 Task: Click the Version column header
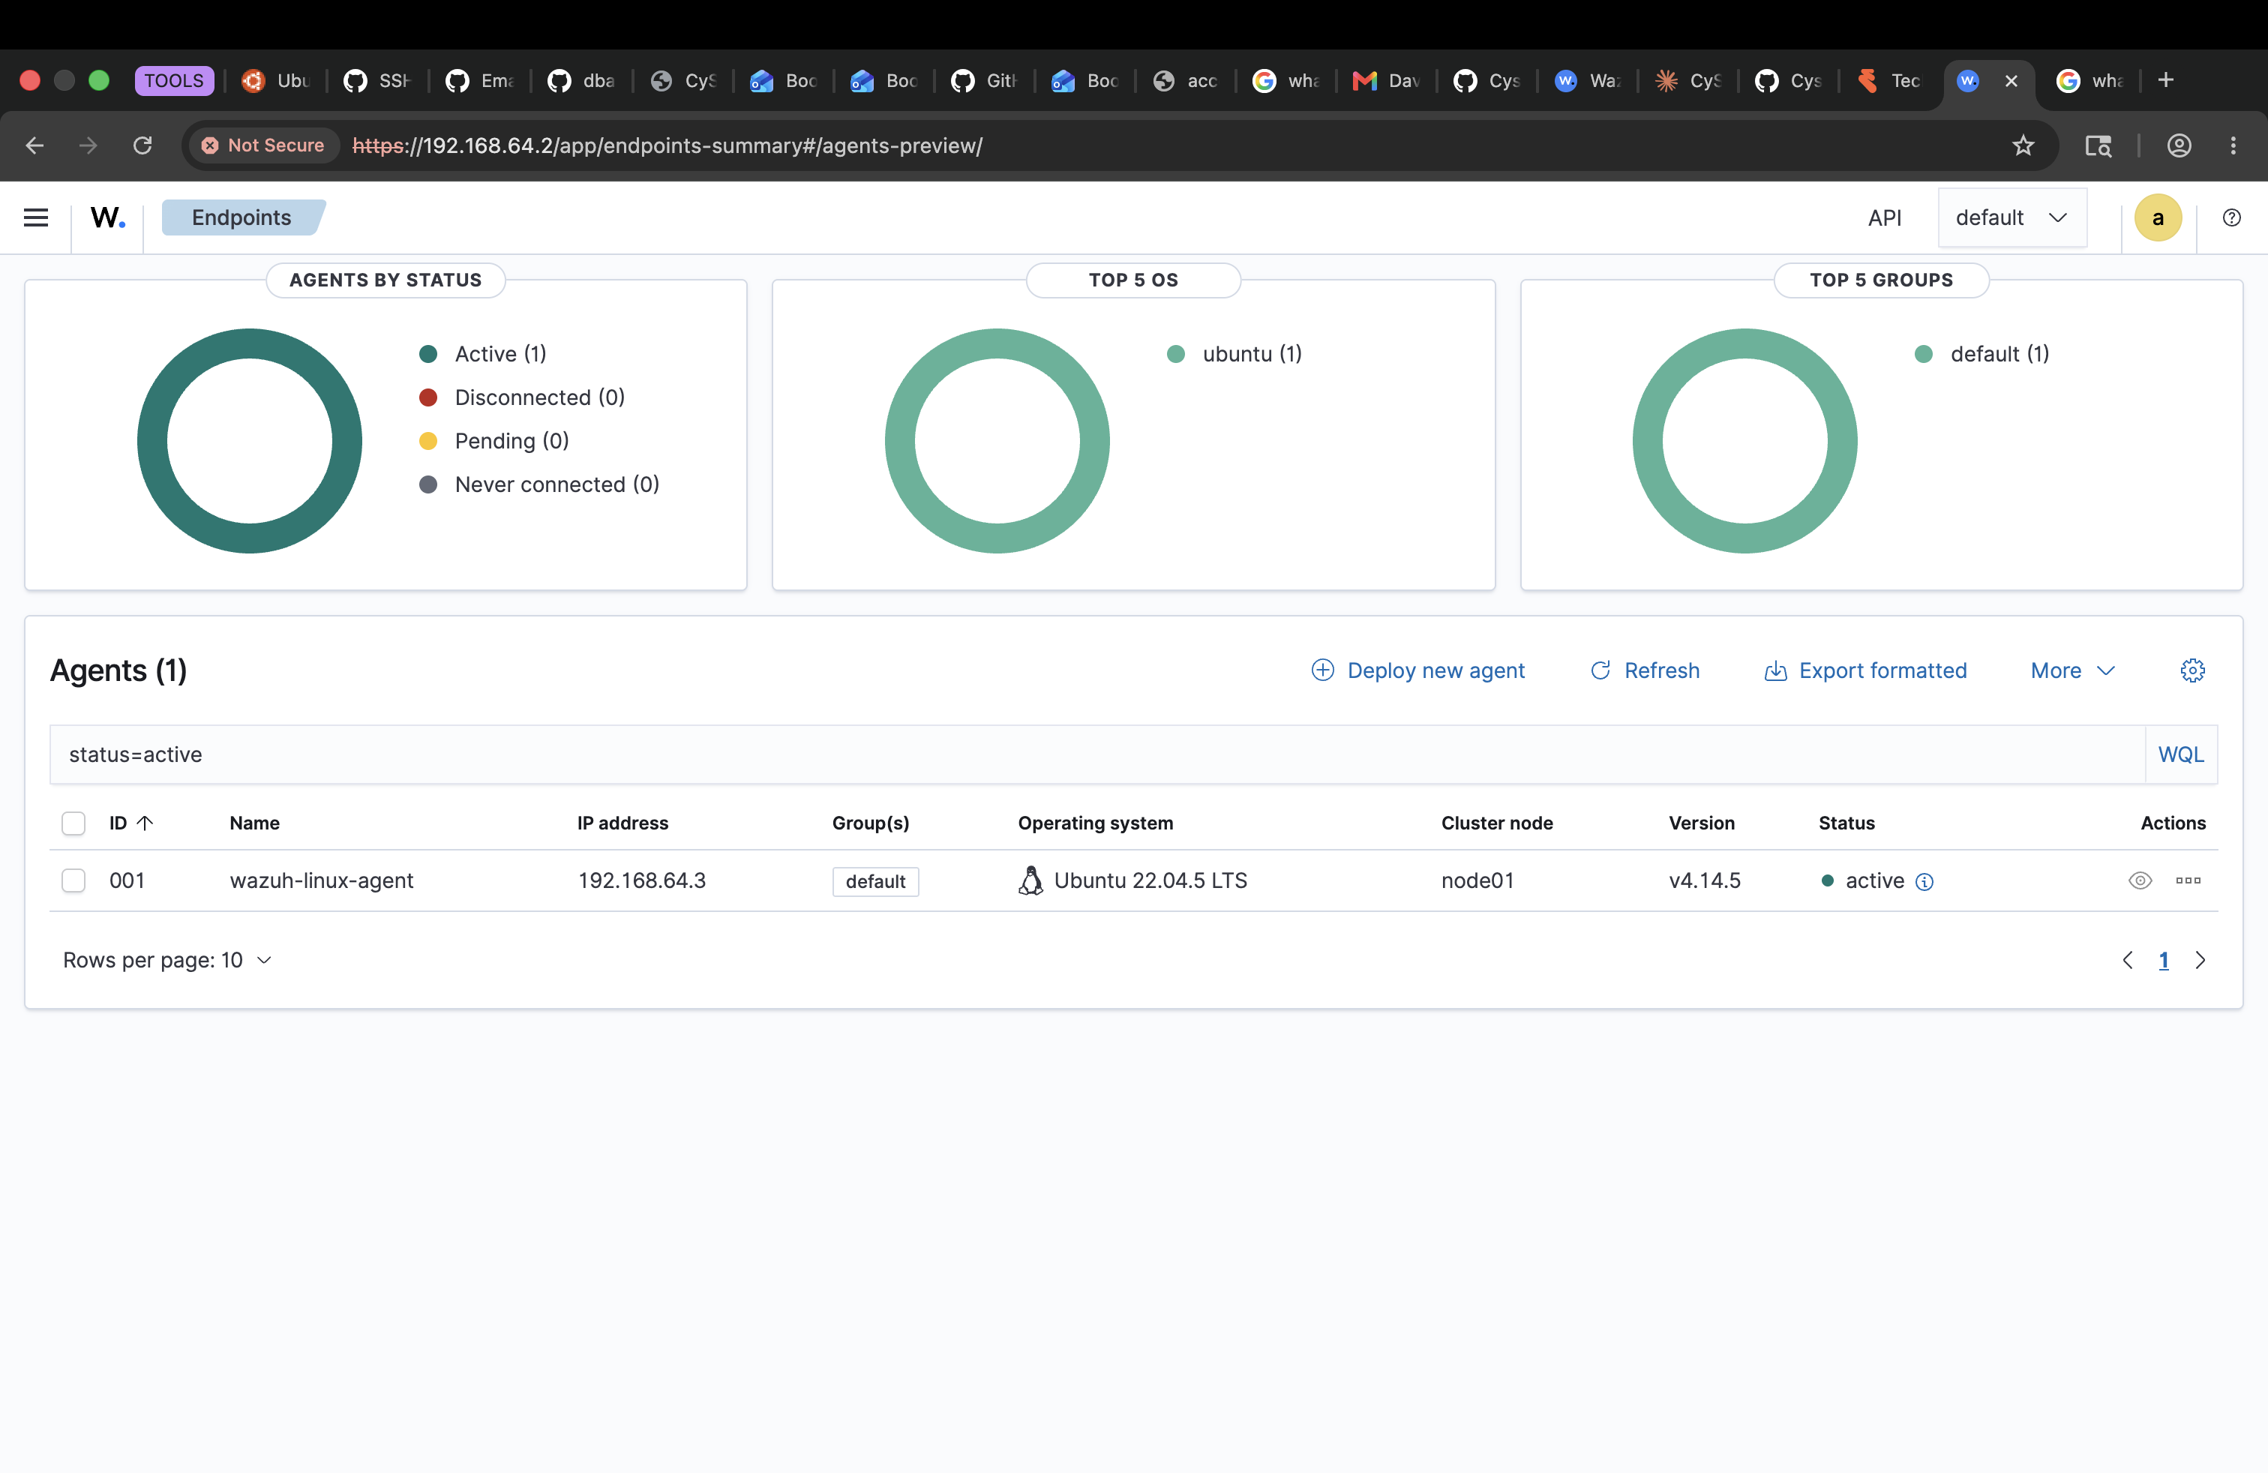(x=1701, y=823)
